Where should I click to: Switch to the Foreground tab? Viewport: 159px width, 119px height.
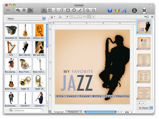(59, 112)
